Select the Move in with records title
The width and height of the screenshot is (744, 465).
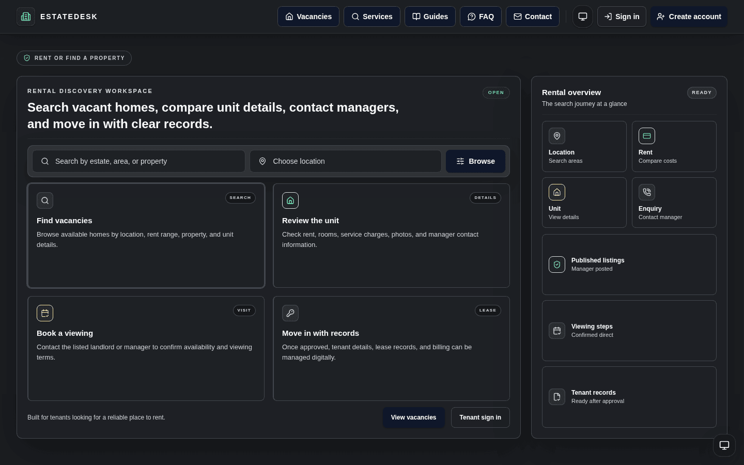coord(320,333)
